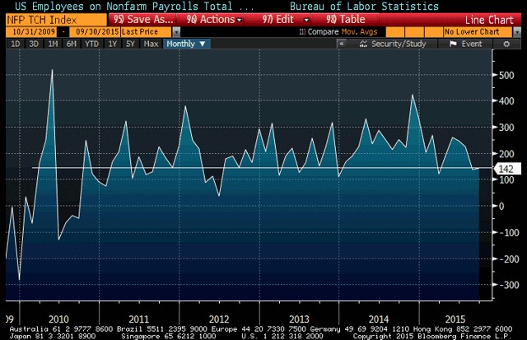Viewport: 527px width, 340px height.
Task: Open the No Lower Chart dropdown arrow
Action: tap(517, 32)
